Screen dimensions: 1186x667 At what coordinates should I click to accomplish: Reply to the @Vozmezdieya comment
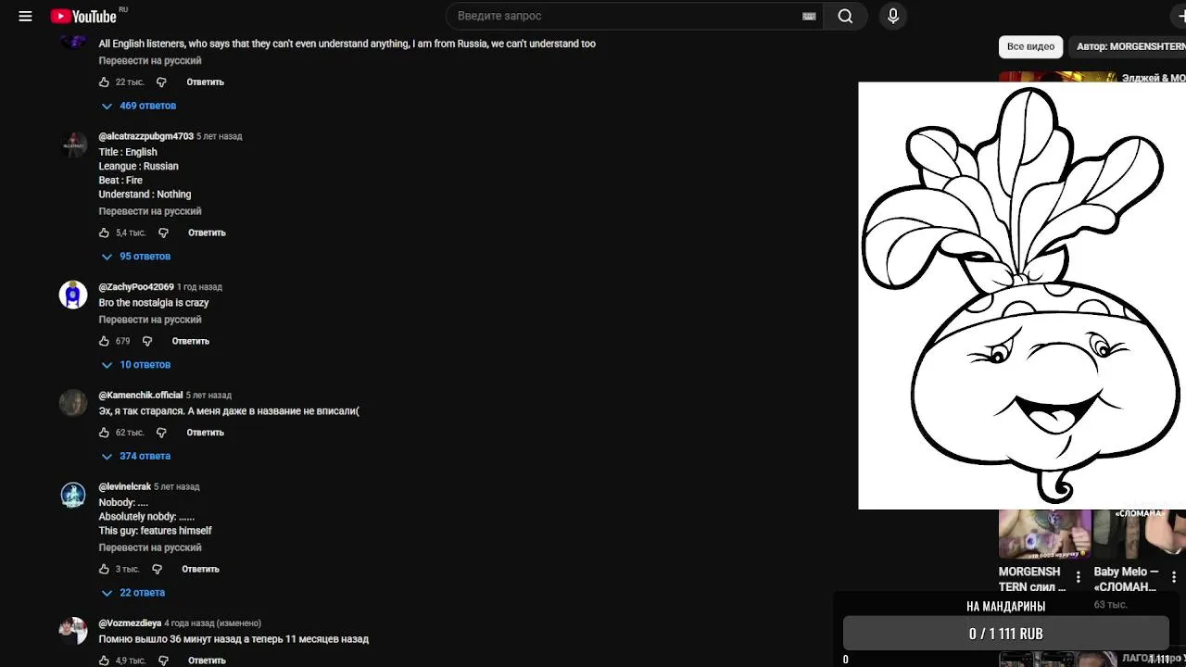pos(208,661)
